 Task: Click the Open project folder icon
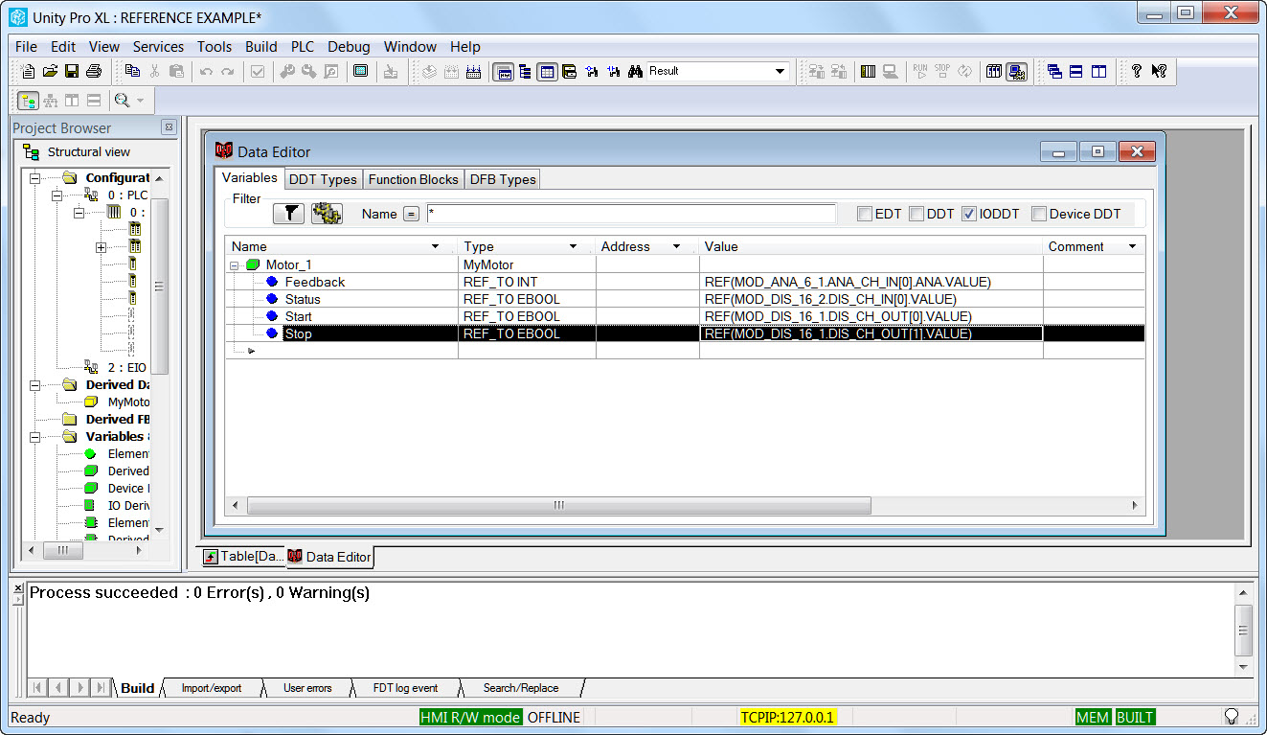coord(50,71)
